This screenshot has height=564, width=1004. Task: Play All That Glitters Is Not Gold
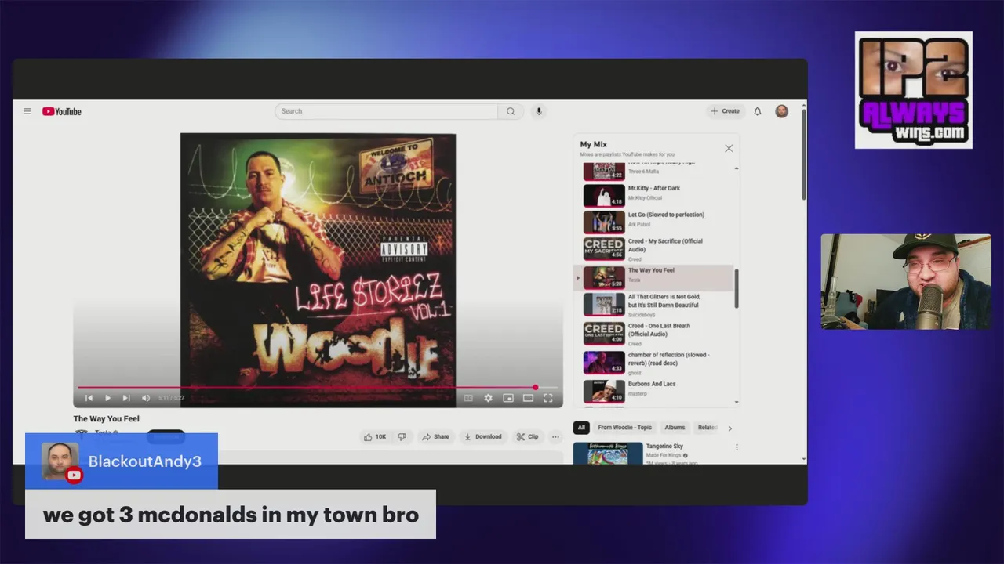coord(655,305)
